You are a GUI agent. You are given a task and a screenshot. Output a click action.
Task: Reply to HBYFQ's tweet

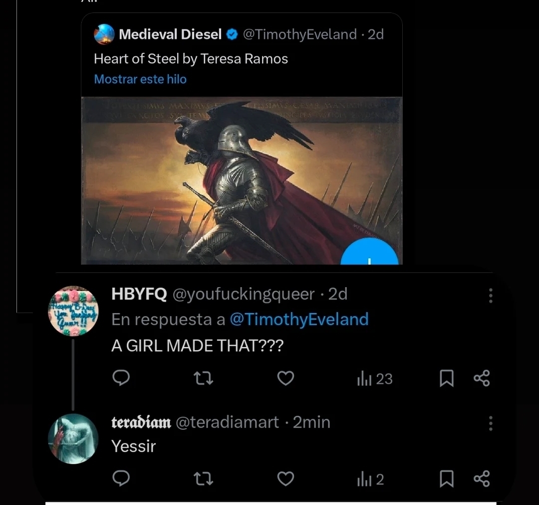tap(121, 378)
